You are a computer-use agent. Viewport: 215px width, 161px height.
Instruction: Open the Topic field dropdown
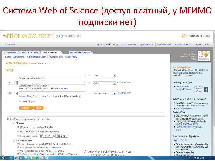pos(104,75)
